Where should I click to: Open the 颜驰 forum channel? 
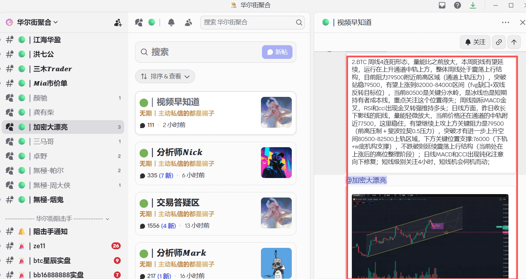click(63, 98)
